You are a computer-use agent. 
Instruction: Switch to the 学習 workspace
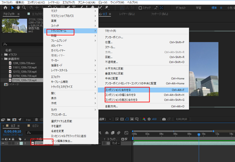[x=199, y=8]
